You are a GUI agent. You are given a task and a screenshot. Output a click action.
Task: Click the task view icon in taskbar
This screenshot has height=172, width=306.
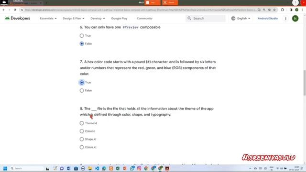(47, 168)
